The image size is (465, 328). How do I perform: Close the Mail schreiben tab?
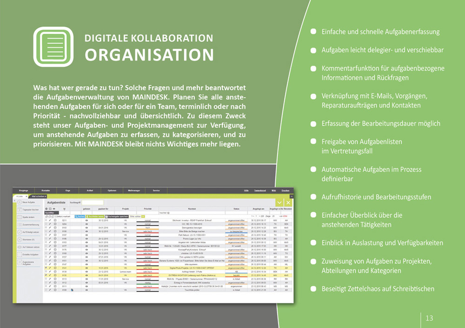(46, 196)
